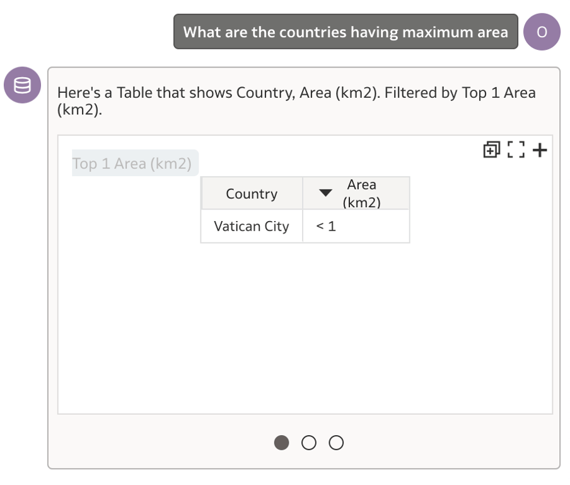
Task: Click the plus icon above the table
Action: pos(539,150)
